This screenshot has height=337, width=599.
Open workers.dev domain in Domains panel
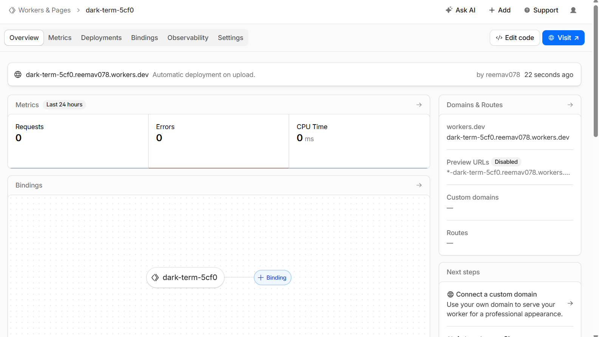pyautogui.click(x=508, y=137)
